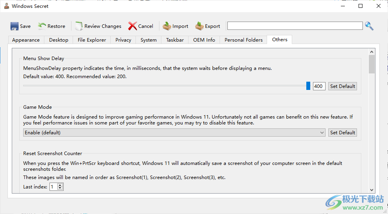Click the Windows Secret app icon
Viewport: 388px width, 214px height.
coord(6,6)
